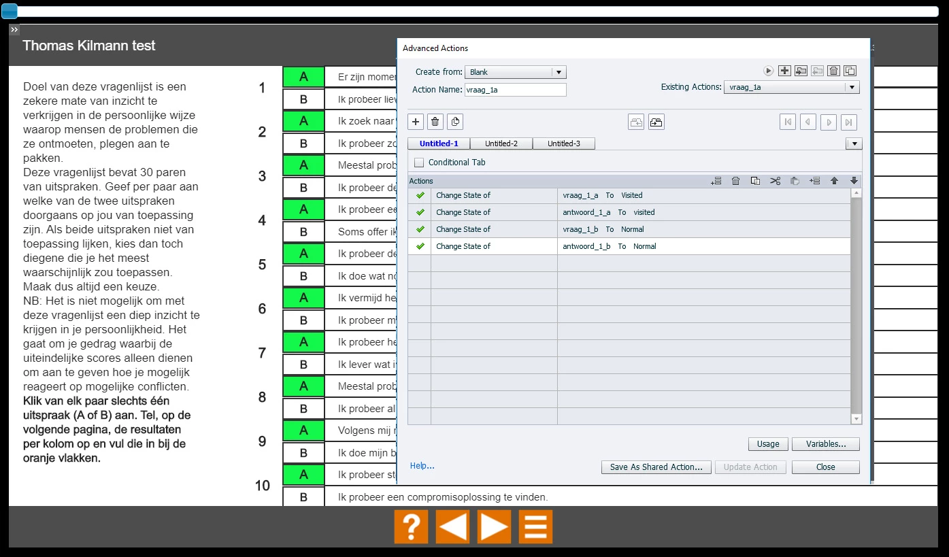Click Save As Shared Action... button
The height and width of the screenshot is (557, 949).
pyautogui.click(x=656, y=467)
